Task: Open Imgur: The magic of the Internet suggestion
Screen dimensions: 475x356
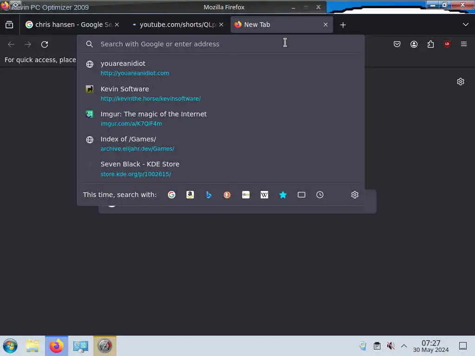Action: (x=221, y=119)
